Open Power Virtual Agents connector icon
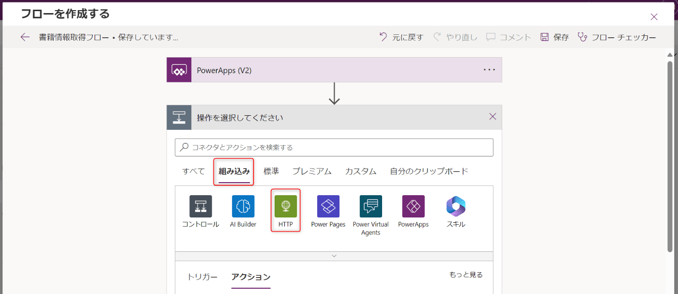Viewport: 678px width, 294px height. [x=371, y=206]
